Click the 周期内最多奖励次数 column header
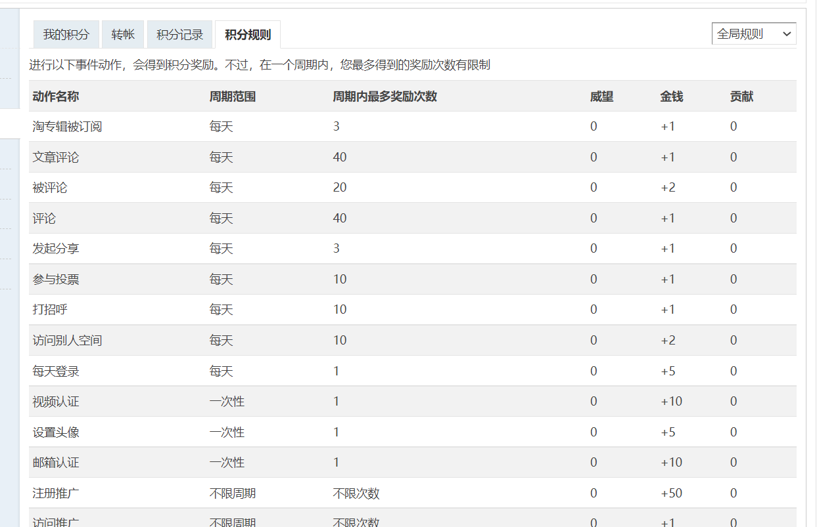The height and width of the screenshot is (527, 817). [x=385, y=96]
